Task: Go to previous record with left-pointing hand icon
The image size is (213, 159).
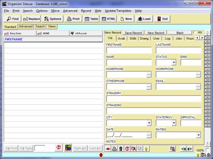Action: tap(184, 149)
